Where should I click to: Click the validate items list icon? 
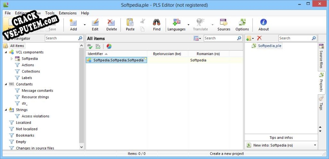(98, 46)
